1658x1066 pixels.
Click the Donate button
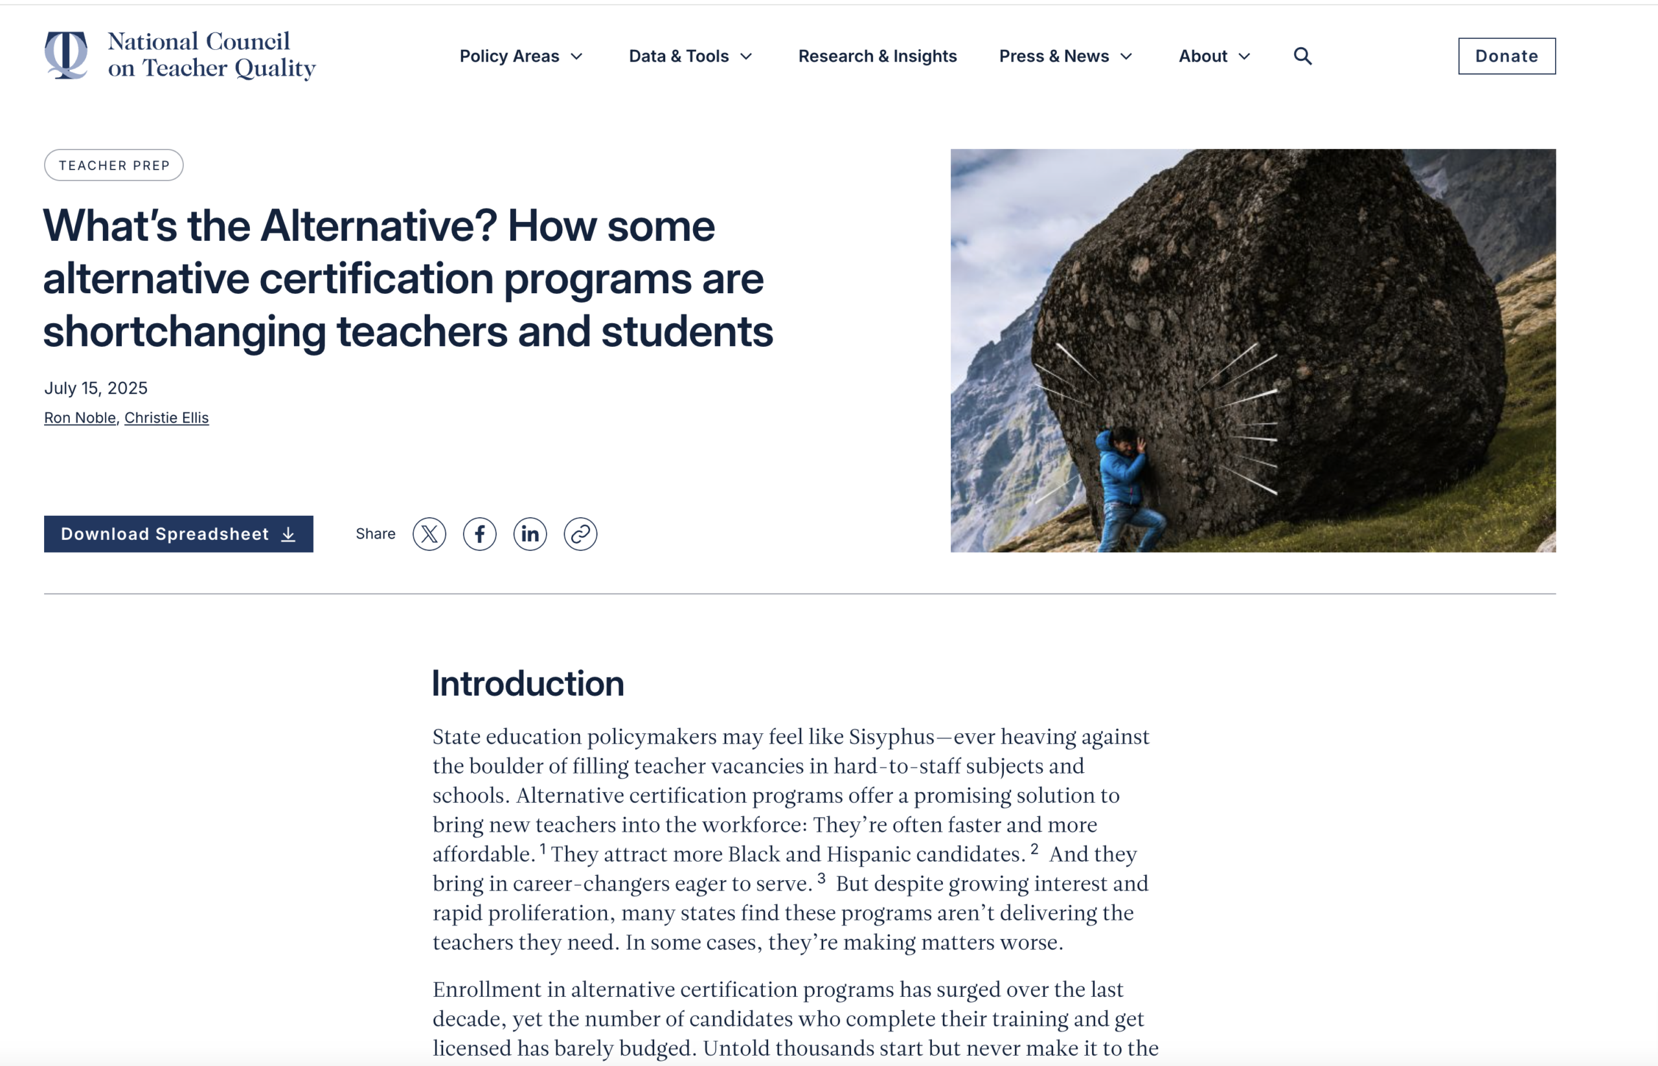pyautogui.click(x=1506, y=56)
